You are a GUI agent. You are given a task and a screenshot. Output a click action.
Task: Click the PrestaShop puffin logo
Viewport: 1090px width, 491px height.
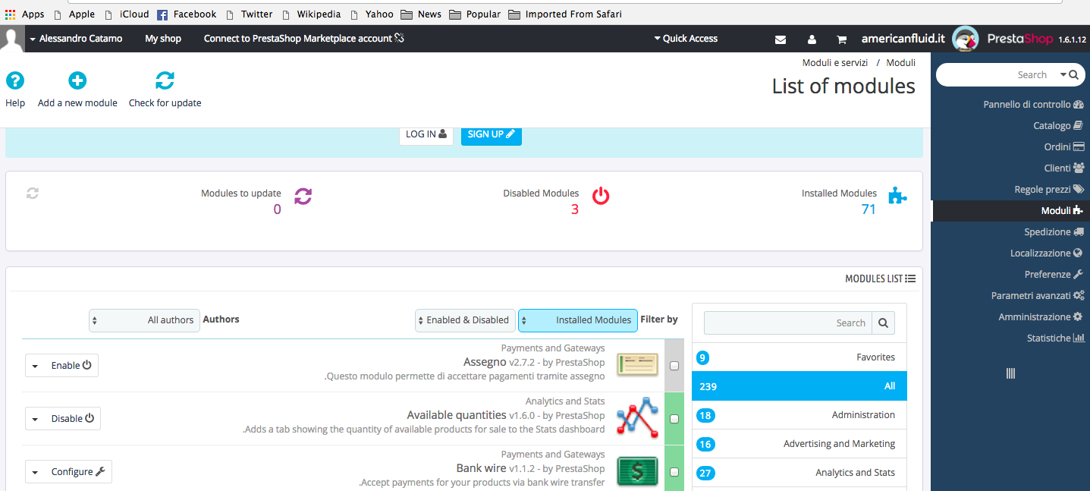(966, 39)
